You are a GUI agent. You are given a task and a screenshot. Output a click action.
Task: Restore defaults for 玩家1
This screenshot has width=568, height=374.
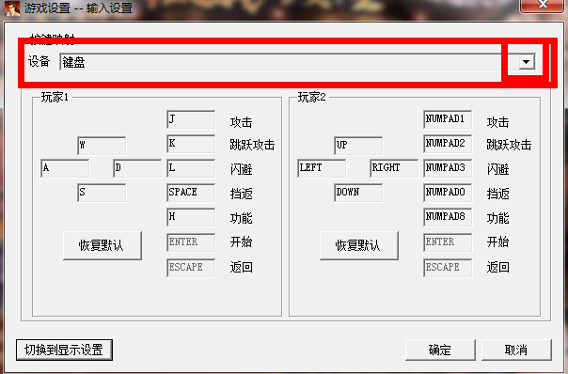(103, 245)
